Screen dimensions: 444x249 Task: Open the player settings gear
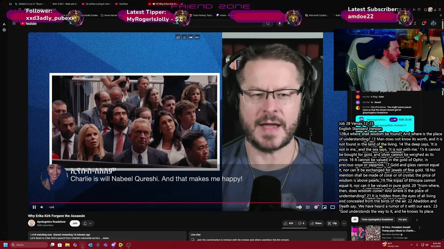pos(316,207)
